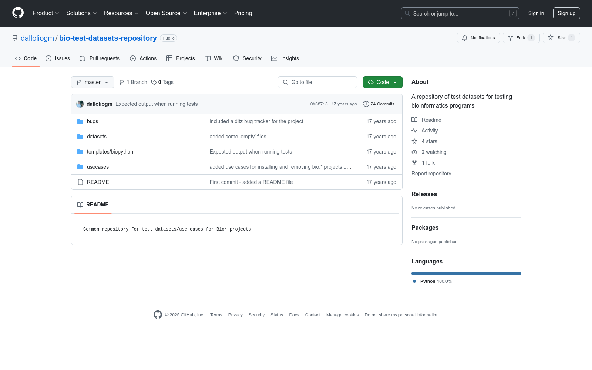
Task: Switch to the Actions tab
Action: [143, 58]
